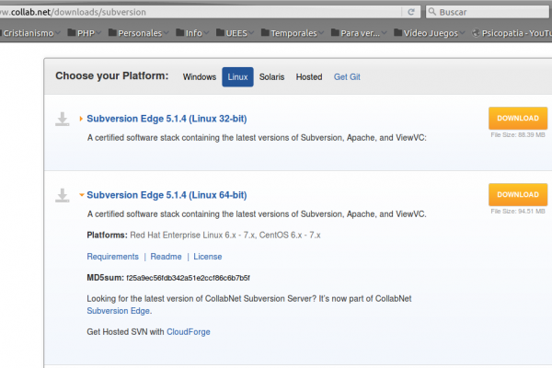552x368 pixels.
Task: Click the address bar URL field
Action: click(x=201, y=12)
